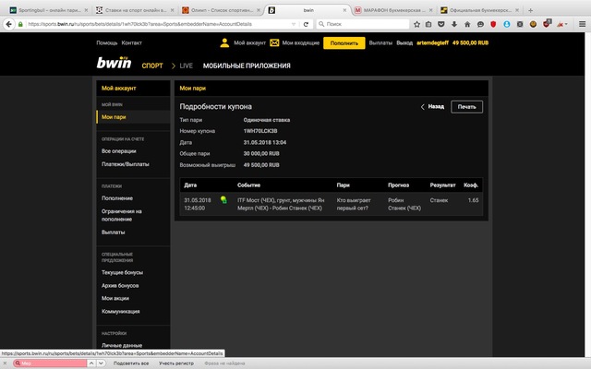The height and width of the screenshot is (369, 591).
Task: Switch to the "Официальная букмекерская" tab
Action: click(480, 10)
